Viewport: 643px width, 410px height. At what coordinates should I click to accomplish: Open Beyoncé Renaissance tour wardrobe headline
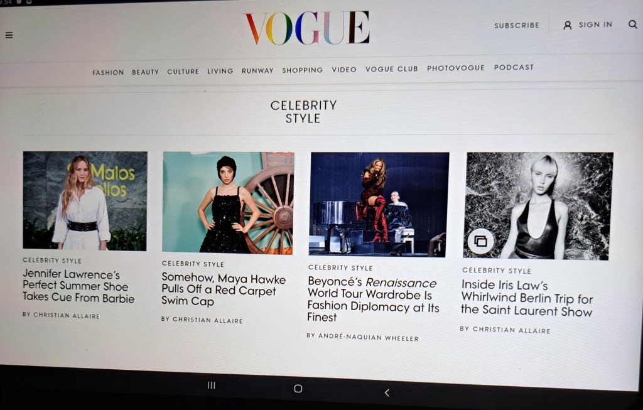373,299
